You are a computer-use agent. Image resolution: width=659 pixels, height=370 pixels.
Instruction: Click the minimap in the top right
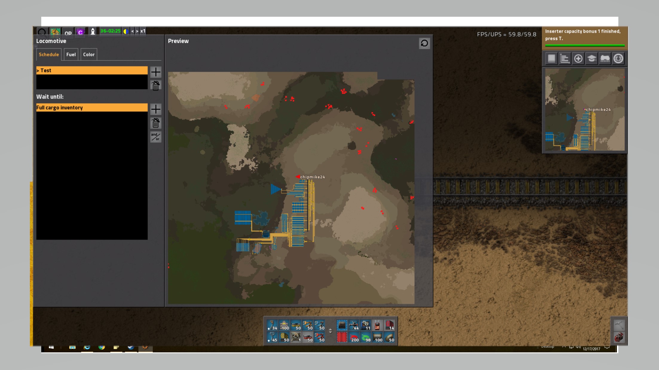click(585, 109)
